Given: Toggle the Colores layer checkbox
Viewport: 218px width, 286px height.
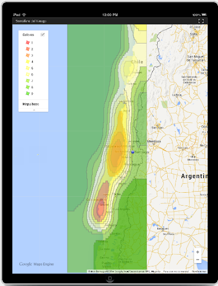Looking at the screenshot, I should (43, 35).
